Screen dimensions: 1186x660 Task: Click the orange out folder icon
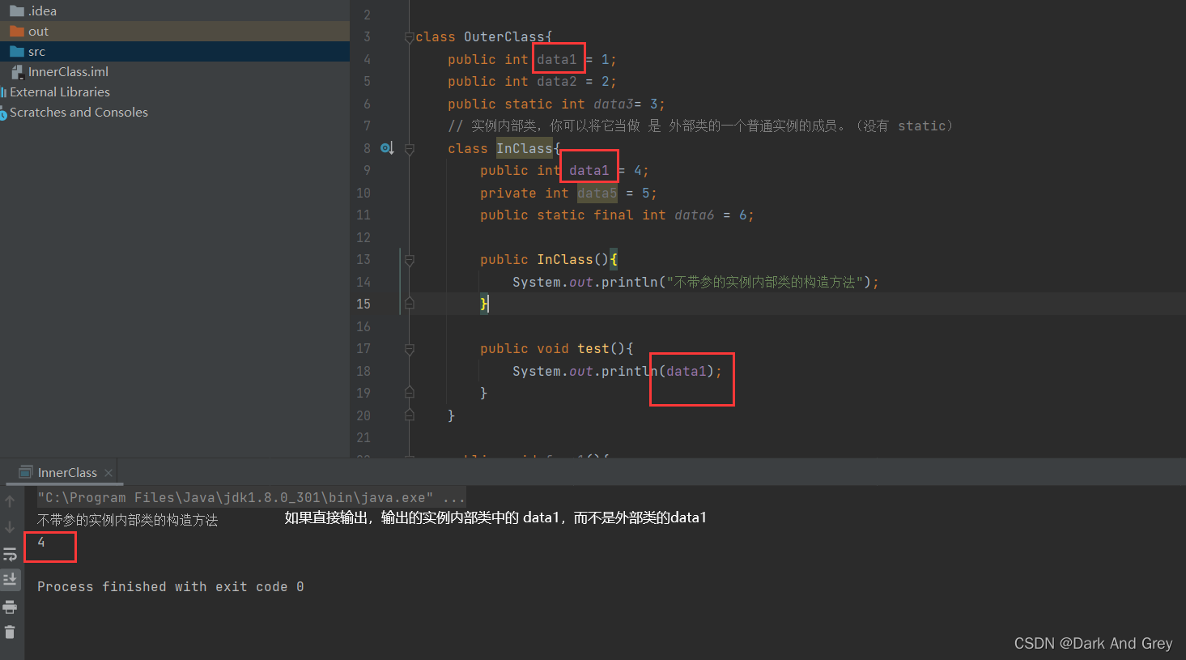click(16, 31)
